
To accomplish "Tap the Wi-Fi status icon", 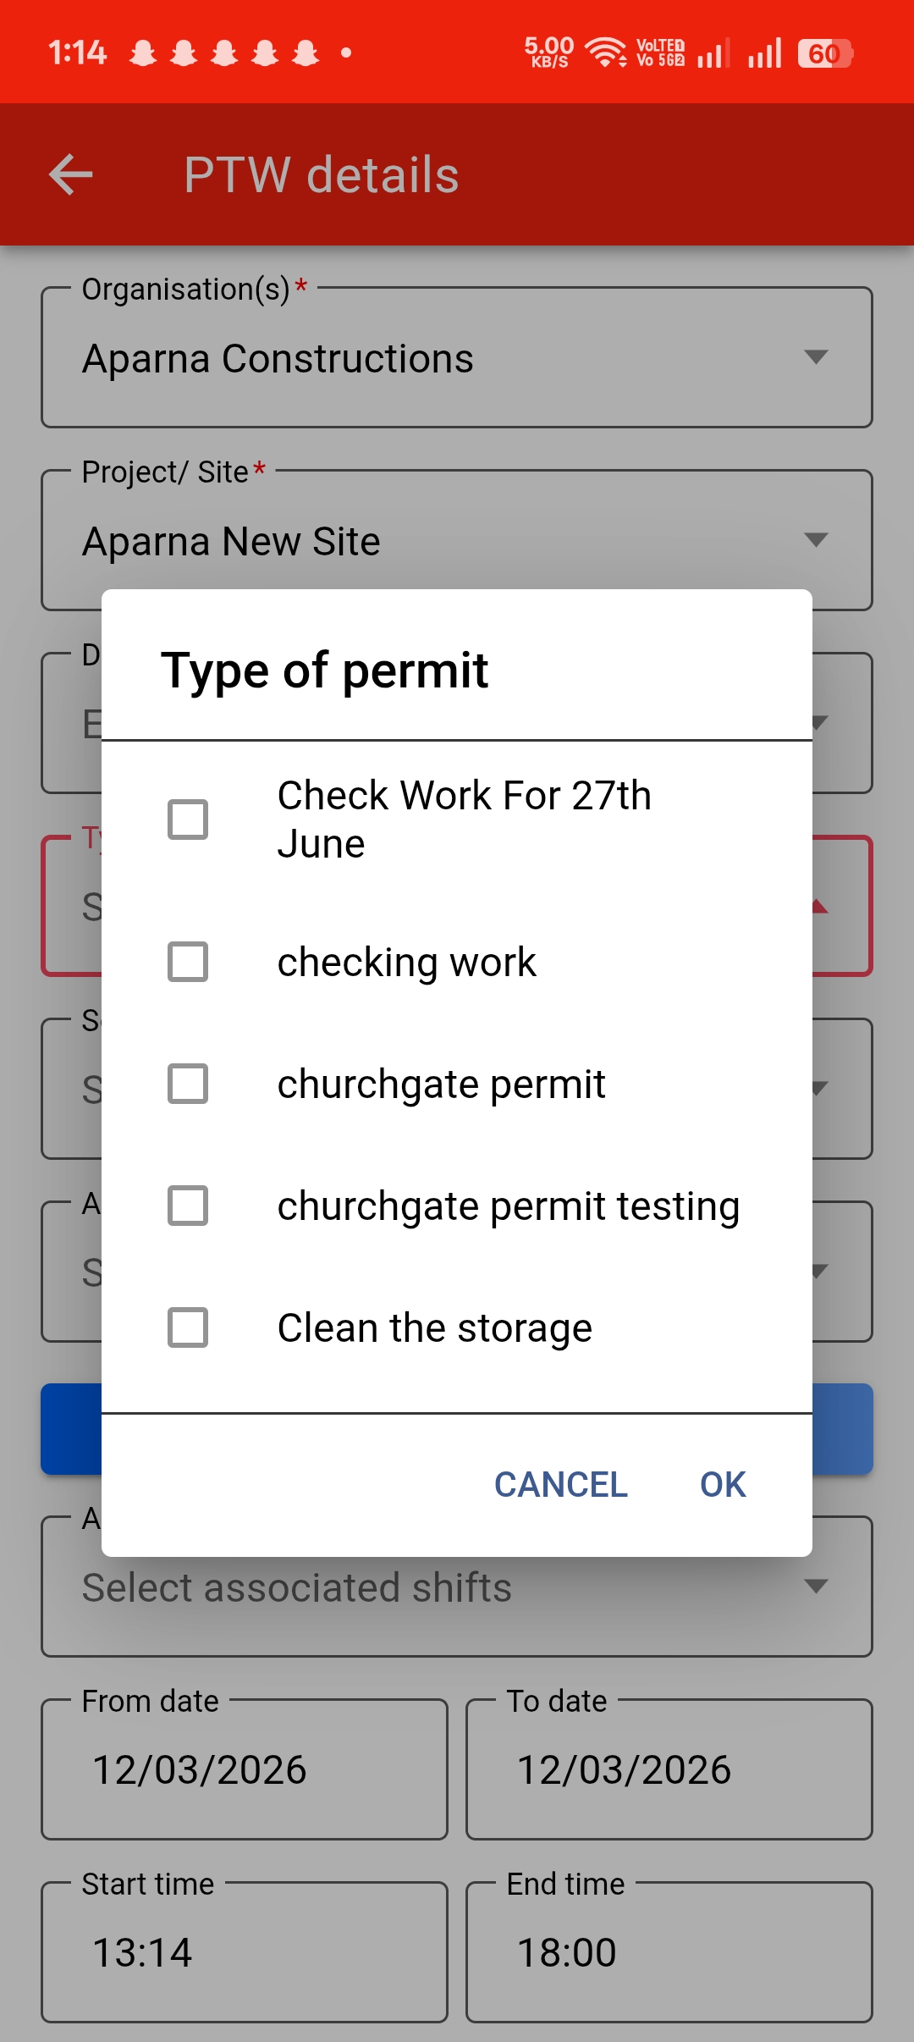I will point(605,52).
